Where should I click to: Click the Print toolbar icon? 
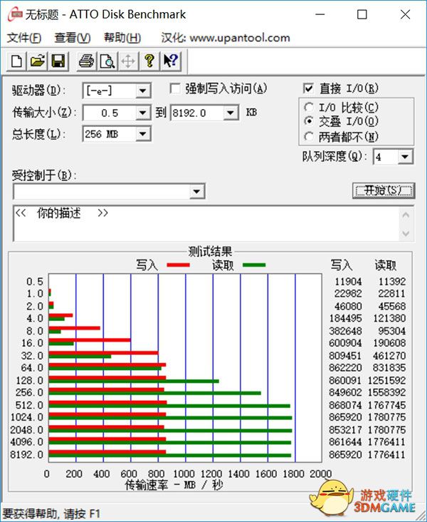86,61
